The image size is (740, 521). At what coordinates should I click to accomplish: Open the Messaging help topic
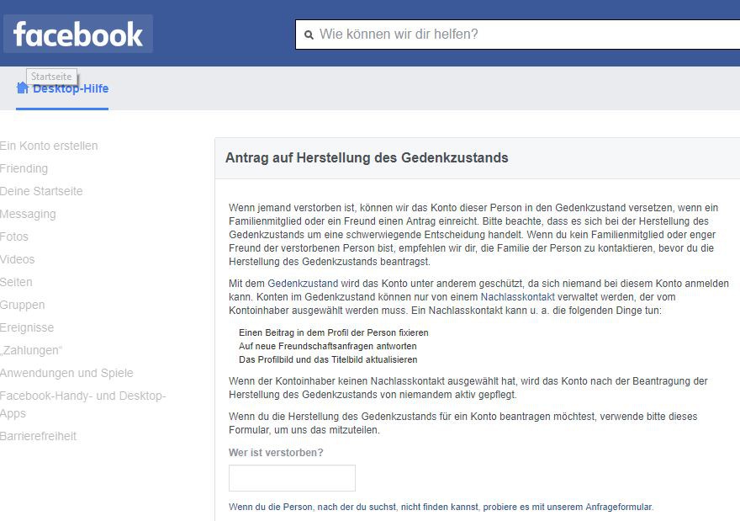[x=28, y=214]
